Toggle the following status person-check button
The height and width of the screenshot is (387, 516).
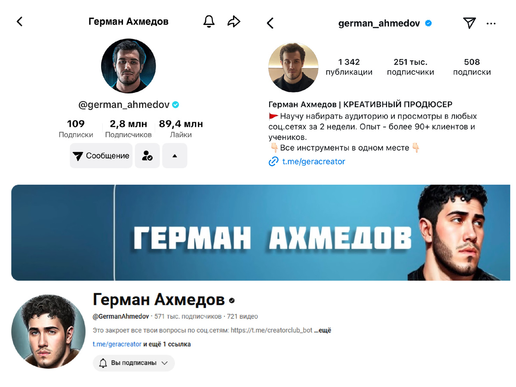tap(147, 156)
